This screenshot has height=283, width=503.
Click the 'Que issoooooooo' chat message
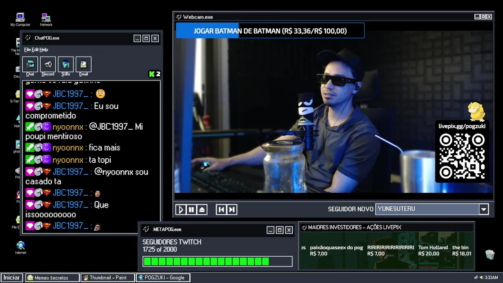pos(67,209)
